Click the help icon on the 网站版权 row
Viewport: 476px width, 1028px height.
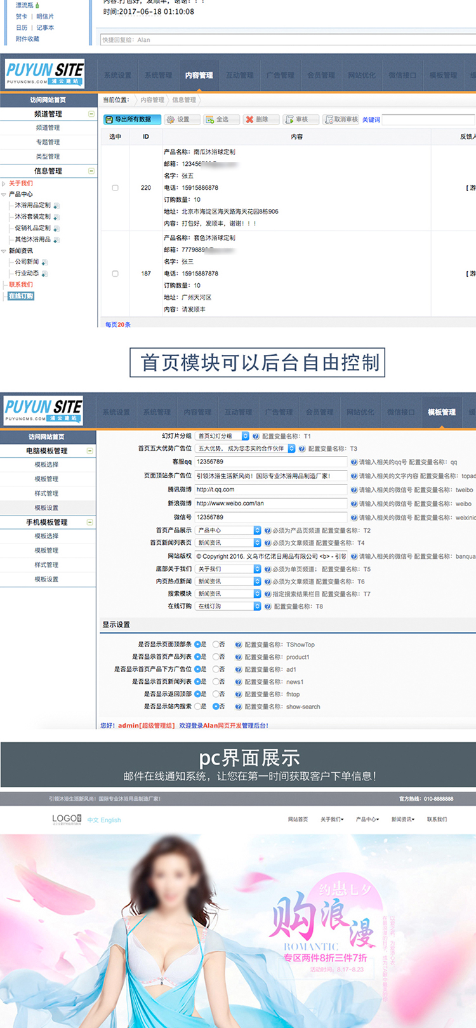coord(354,556)
